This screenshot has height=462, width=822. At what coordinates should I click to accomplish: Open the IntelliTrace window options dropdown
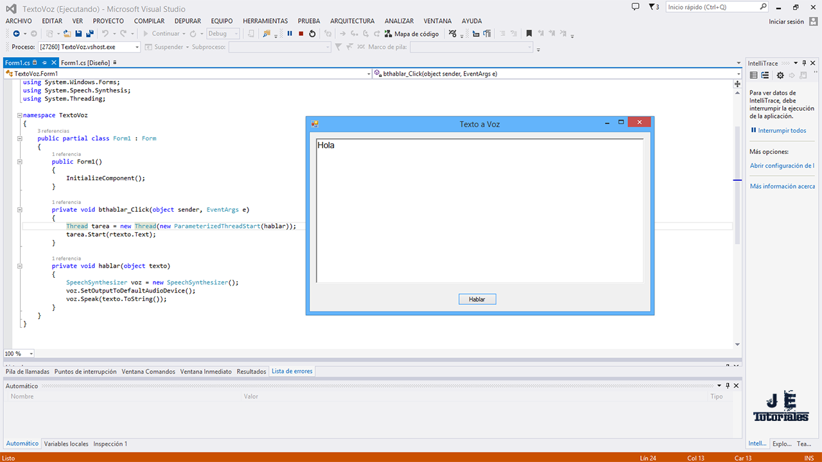[795, 63]
